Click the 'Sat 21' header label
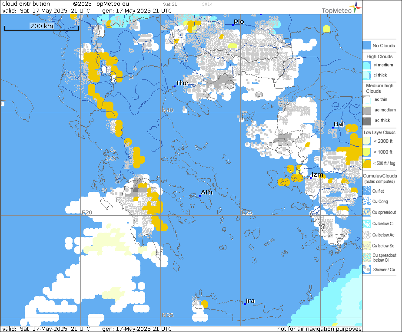The width and height of the screenshot is (402, 332). point(170,4)
